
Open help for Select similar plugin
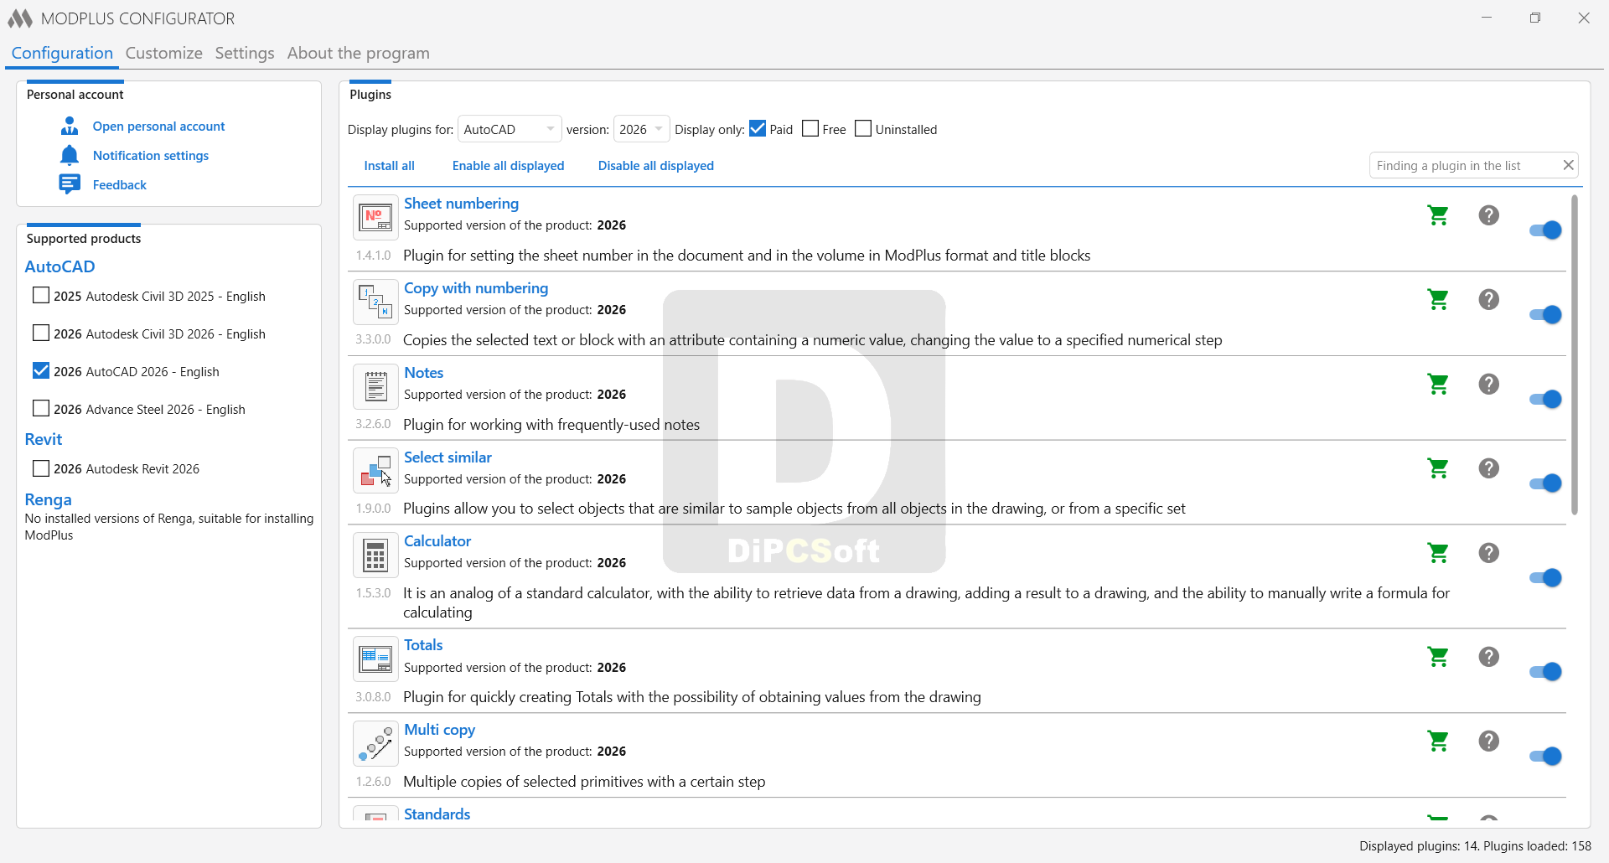pyautogui.click(x=1488, y=468)
